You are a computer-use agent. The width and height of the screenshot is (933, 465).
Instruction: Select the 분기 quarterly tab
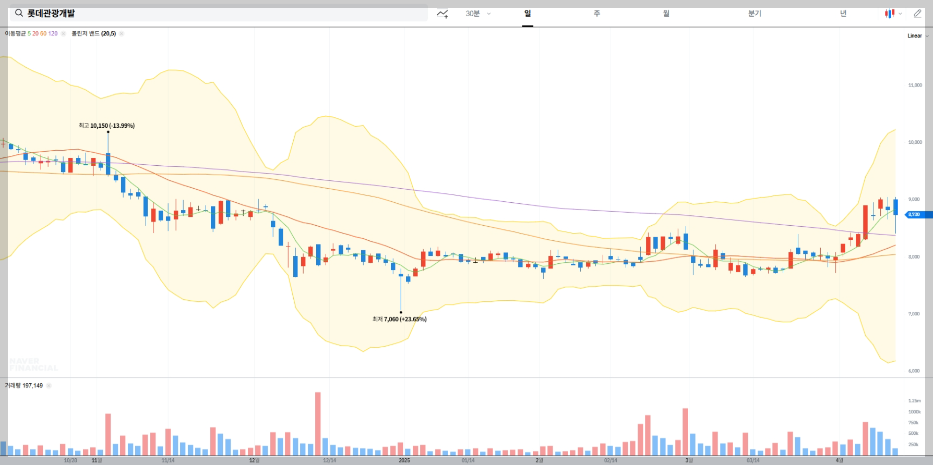(755, 14)
